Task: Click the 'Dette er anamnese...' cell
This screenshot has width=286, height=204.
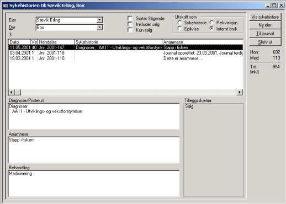Action: 203,58
